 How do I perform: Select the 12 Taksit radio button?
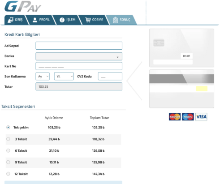pyautogui.click(x=8, y=174)
